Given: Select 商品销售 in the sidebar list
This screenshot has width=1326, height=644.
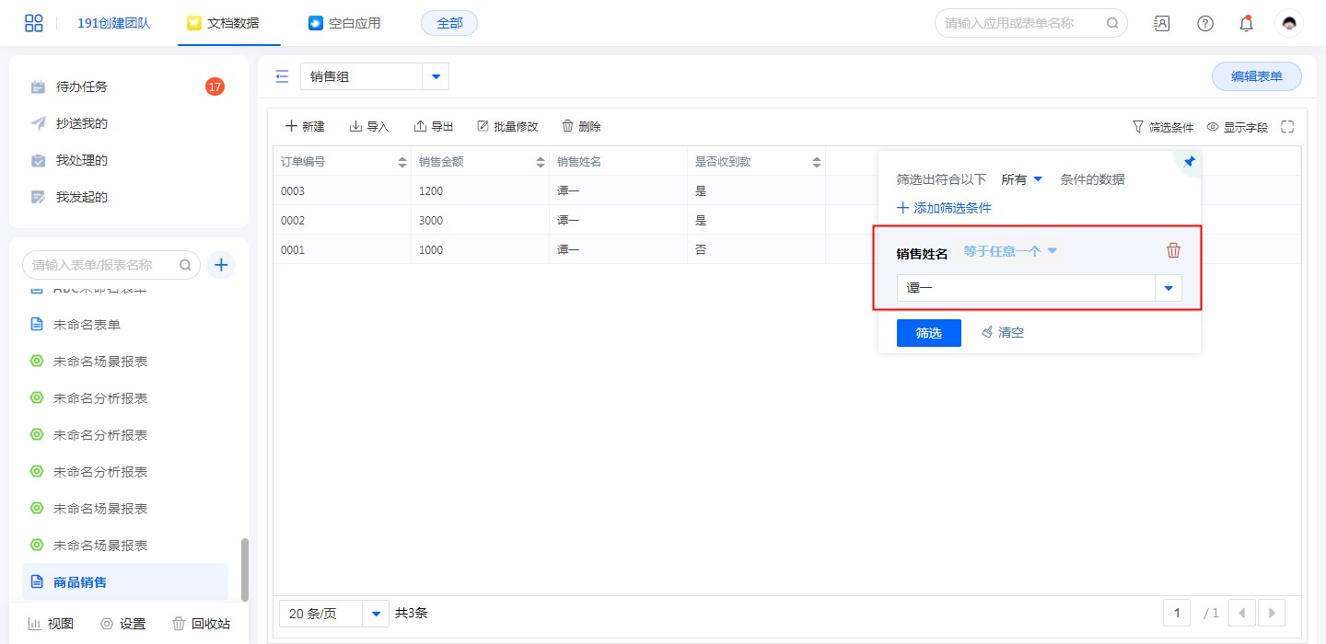Looking at the screenshot, I should [x=80, y=582].
